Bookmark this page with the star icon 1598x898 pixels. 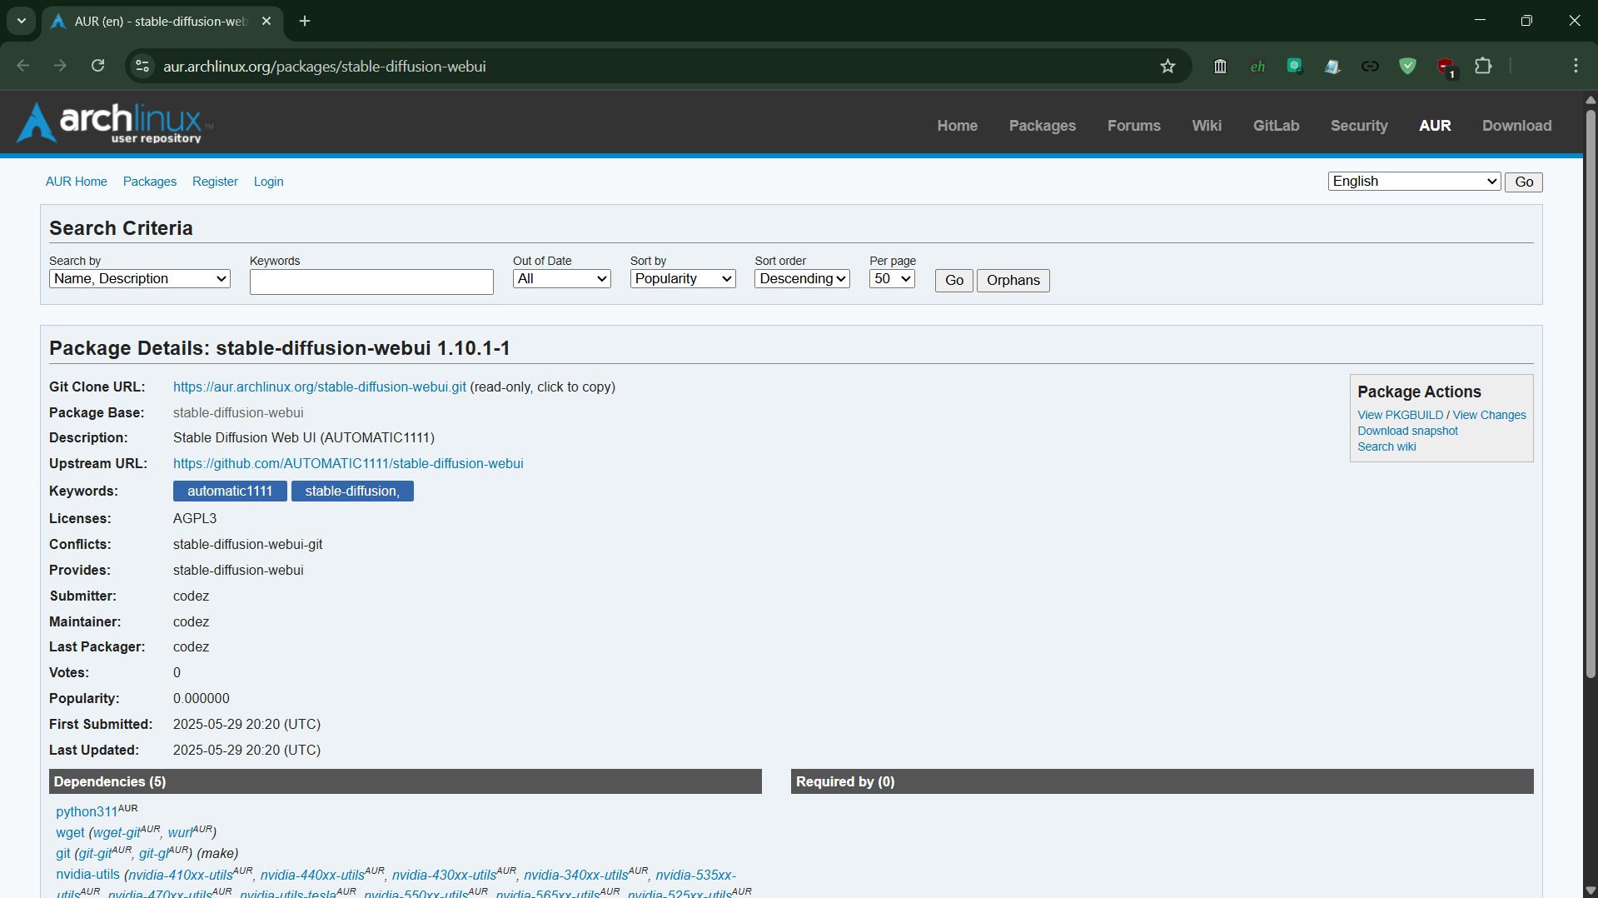click(1167, 66)
